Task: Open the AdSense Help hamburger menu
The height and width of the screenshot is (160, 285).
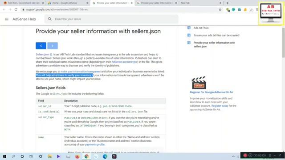Action: (7, 19)
